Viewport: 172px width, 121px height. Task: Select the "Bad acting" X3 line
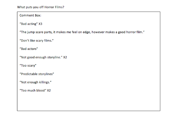[x=31, y=24]
